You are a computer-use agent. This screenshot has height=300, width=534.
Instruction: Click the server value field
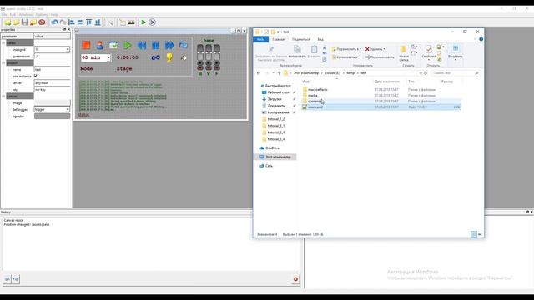(x=52, y=83)
